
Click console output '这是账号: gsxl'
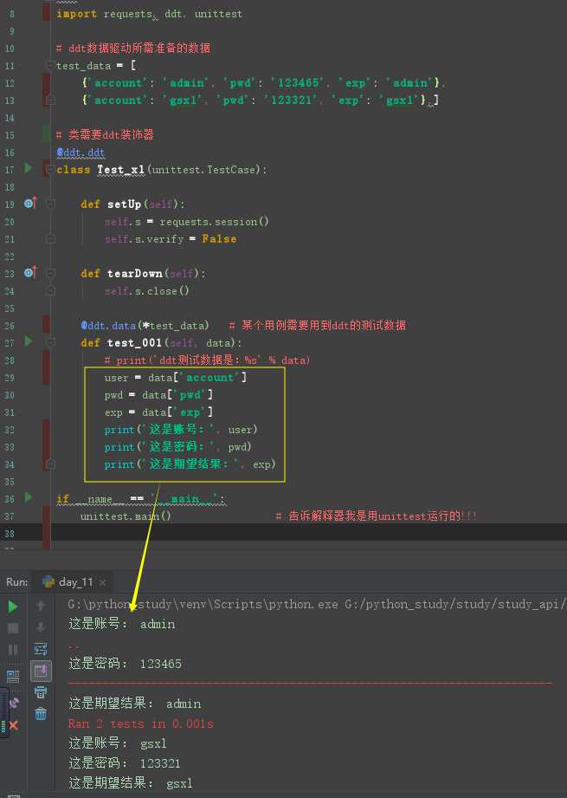pos(118,743)
